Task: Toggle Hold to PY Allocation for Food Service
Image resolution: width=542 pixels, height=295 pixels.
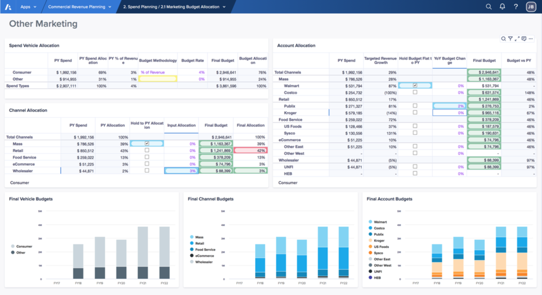Action: click(x=147, y=157)
